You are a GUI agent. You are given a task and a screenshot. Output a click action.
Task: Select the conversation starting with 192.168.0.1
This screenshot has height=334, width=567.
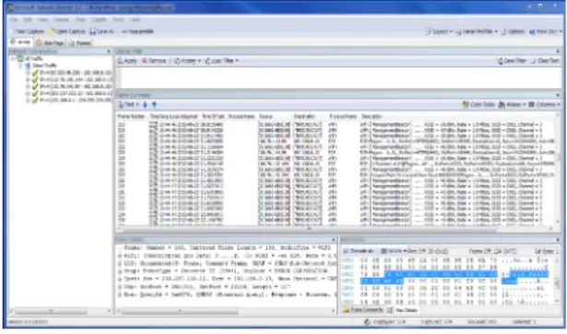click(76, 100)
